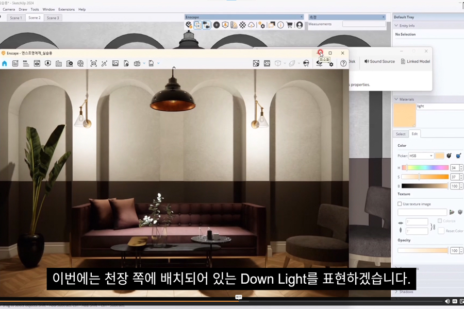Open the Draw menu
This screenshot has width=464, height=309.
pos(23,9)
